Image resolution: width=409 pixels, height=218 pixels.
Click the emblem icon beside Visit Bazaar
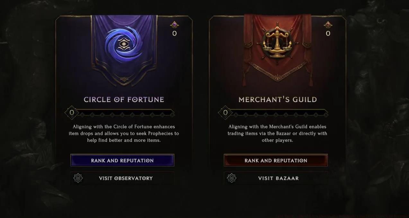[x=232, y=178]
